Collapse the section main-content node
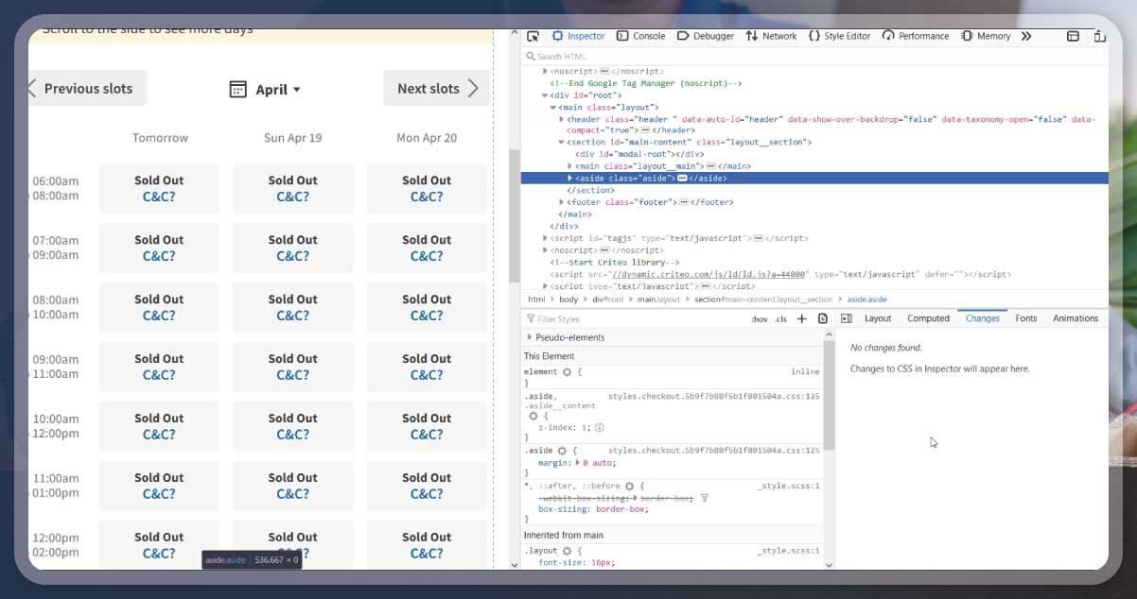 [562, 143]
